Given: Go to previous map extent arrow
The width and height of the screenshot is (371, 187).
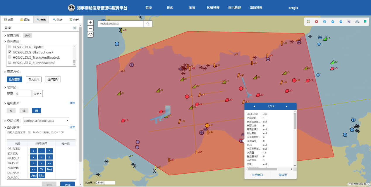Looking at the screenshot, I should [333, 22].
